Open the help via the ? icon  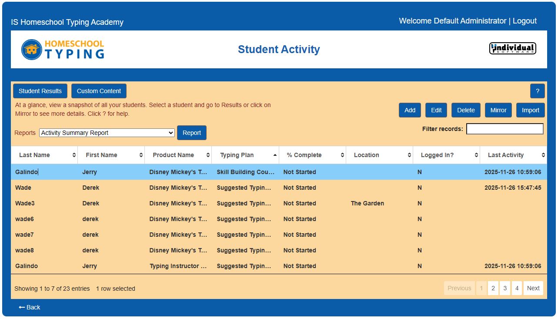(x=537, y=91)
